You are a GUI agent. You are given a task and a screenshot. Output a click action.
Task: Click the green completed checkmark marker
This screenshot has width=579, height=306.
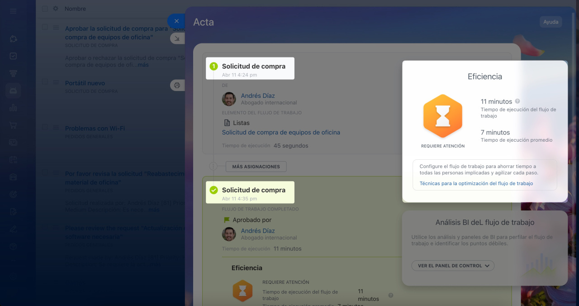click(214, 190)
